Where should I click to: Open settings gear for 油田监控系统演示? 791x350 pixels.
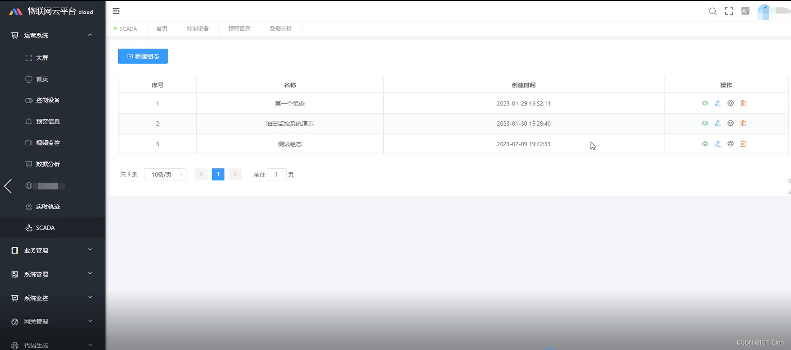[x=731, y=123]
